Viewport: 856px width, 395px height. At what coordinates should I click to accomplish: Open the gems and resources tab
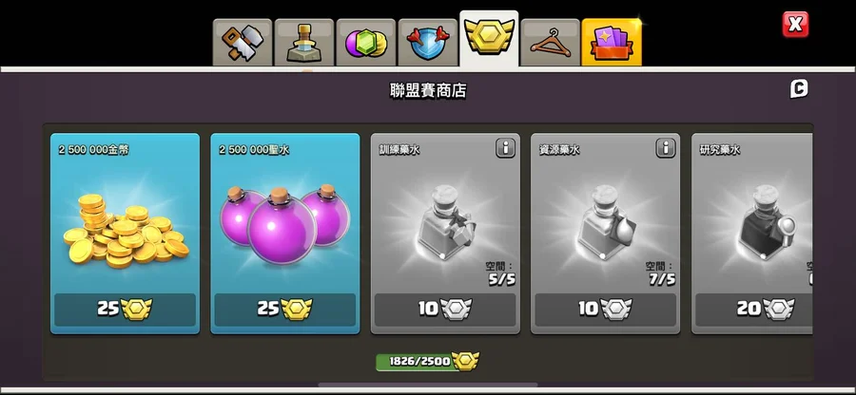366,43
